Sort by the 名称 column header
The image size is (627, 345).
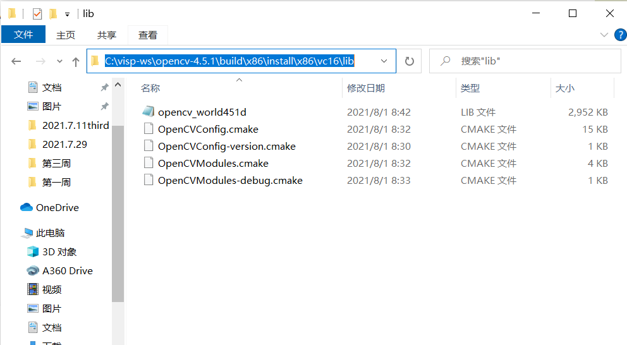150,88
